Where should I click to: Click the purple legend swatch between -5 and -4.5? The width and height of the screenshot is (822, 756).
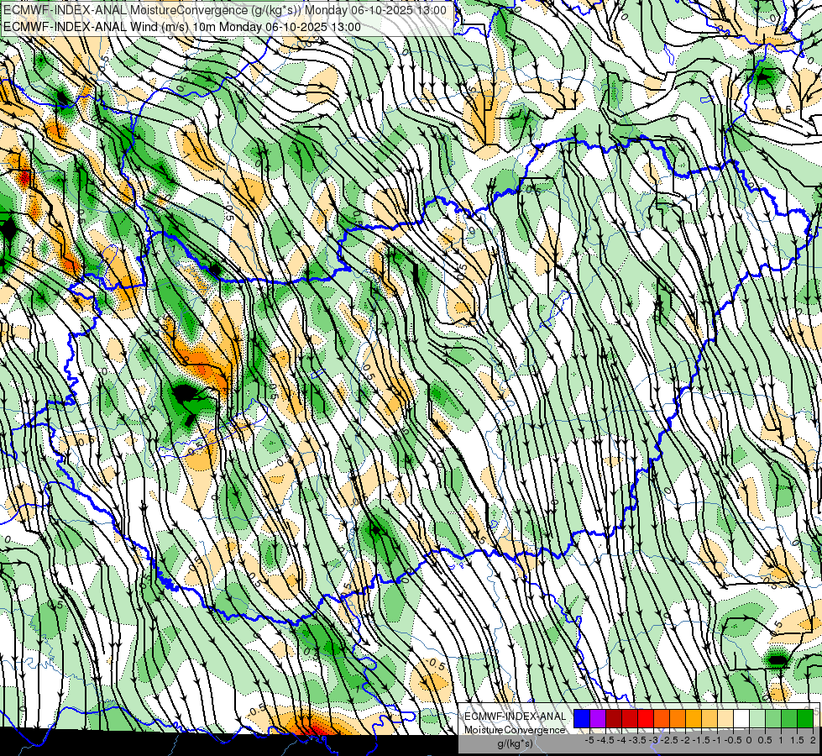[598, 719]
